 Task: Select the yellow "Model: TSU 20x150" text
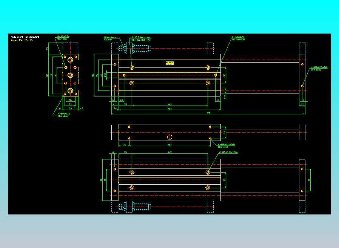point(22,40)
